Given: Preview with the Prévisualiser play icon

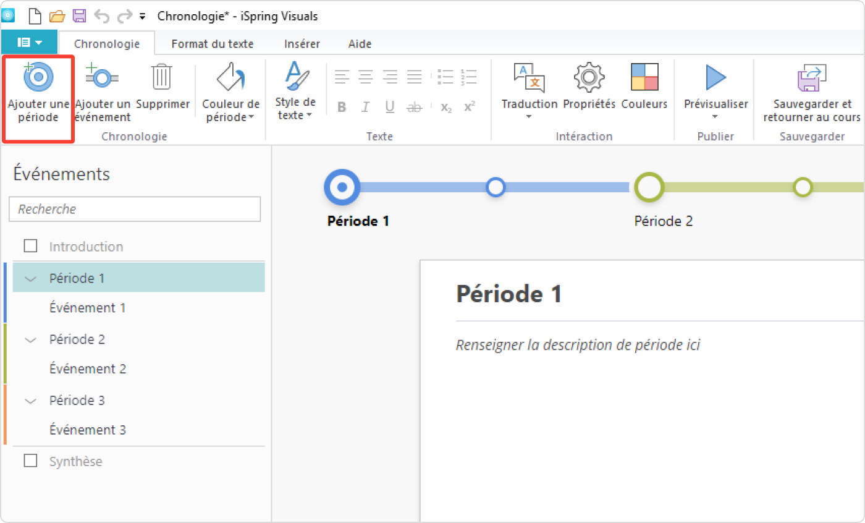Looking at the screenshot, I should click(x=715, y=79).
